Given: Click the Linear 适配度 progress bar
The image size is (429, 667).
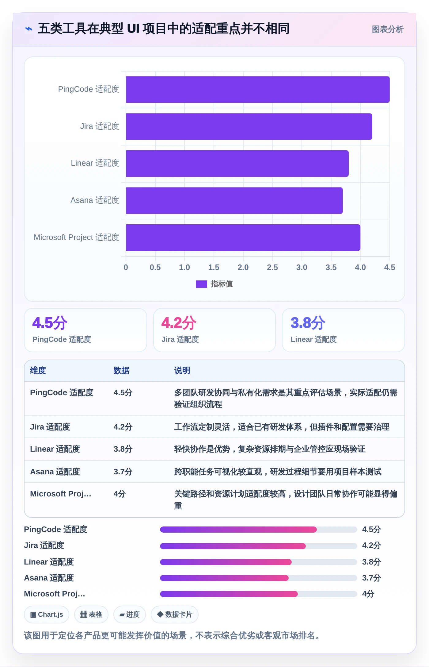Looking at the screenshot, I should click(258, 562).
